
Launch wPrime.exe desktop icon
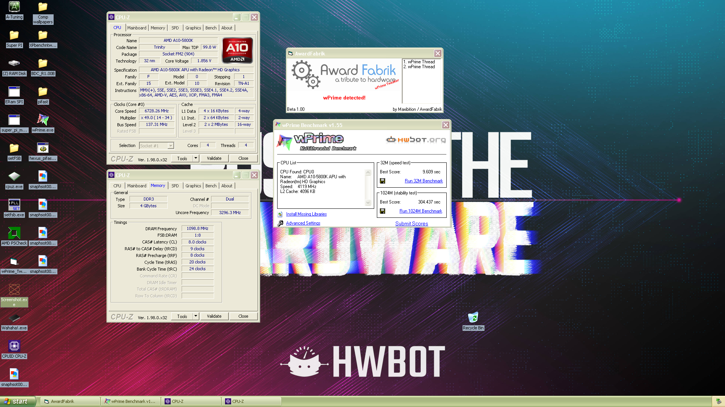coord(43,123)
